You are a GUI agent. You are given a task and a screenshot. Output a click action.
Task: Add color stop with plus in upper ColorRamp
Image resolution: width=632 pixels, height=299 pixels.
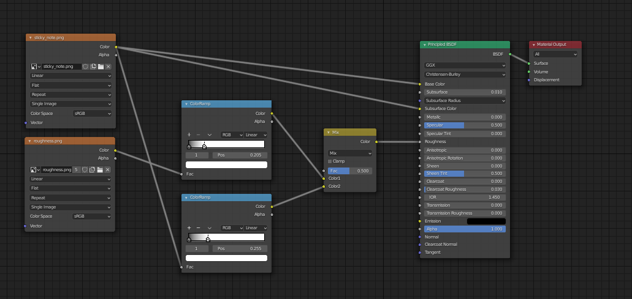(189, 135)
